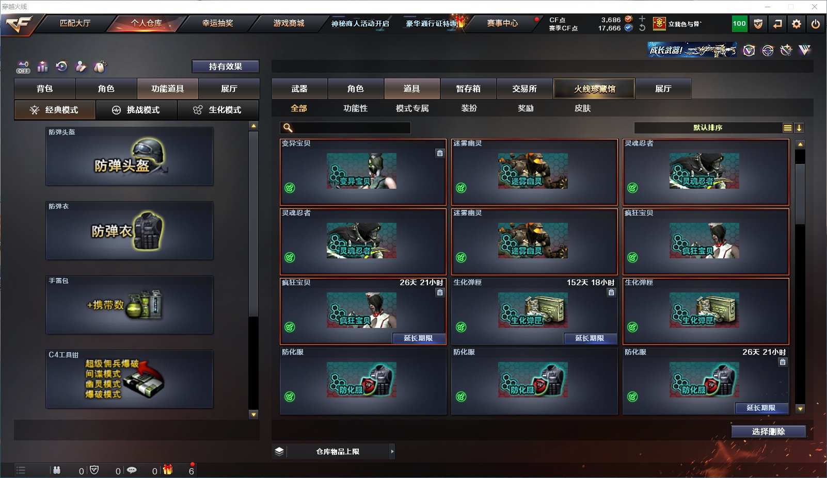The width and height of the screenshot is (827, 478).
Task: Toggle list view icon next to 默认排序
Action: tap(788, 128)
